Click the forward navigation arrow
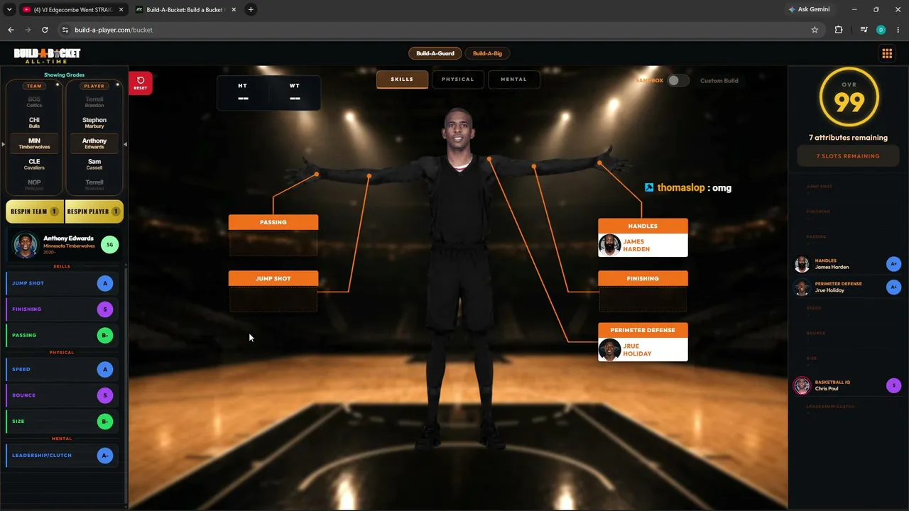The width and height of the screenshot is (909, 511). pyautogui.click(x=28, y=30)
